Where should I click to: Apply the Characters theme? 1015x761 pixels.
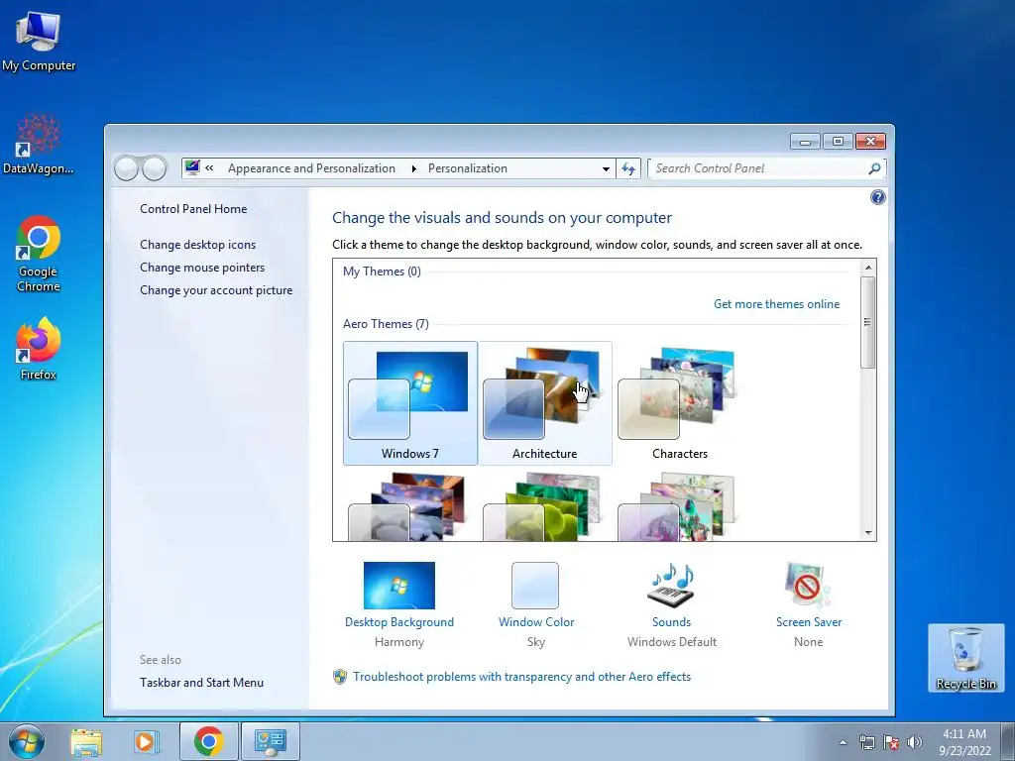point(680,403)
